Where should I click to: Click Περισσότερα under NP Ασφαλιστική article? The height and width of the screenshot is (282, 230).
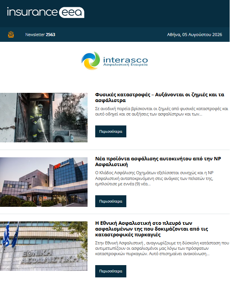(x=111, y=201)
